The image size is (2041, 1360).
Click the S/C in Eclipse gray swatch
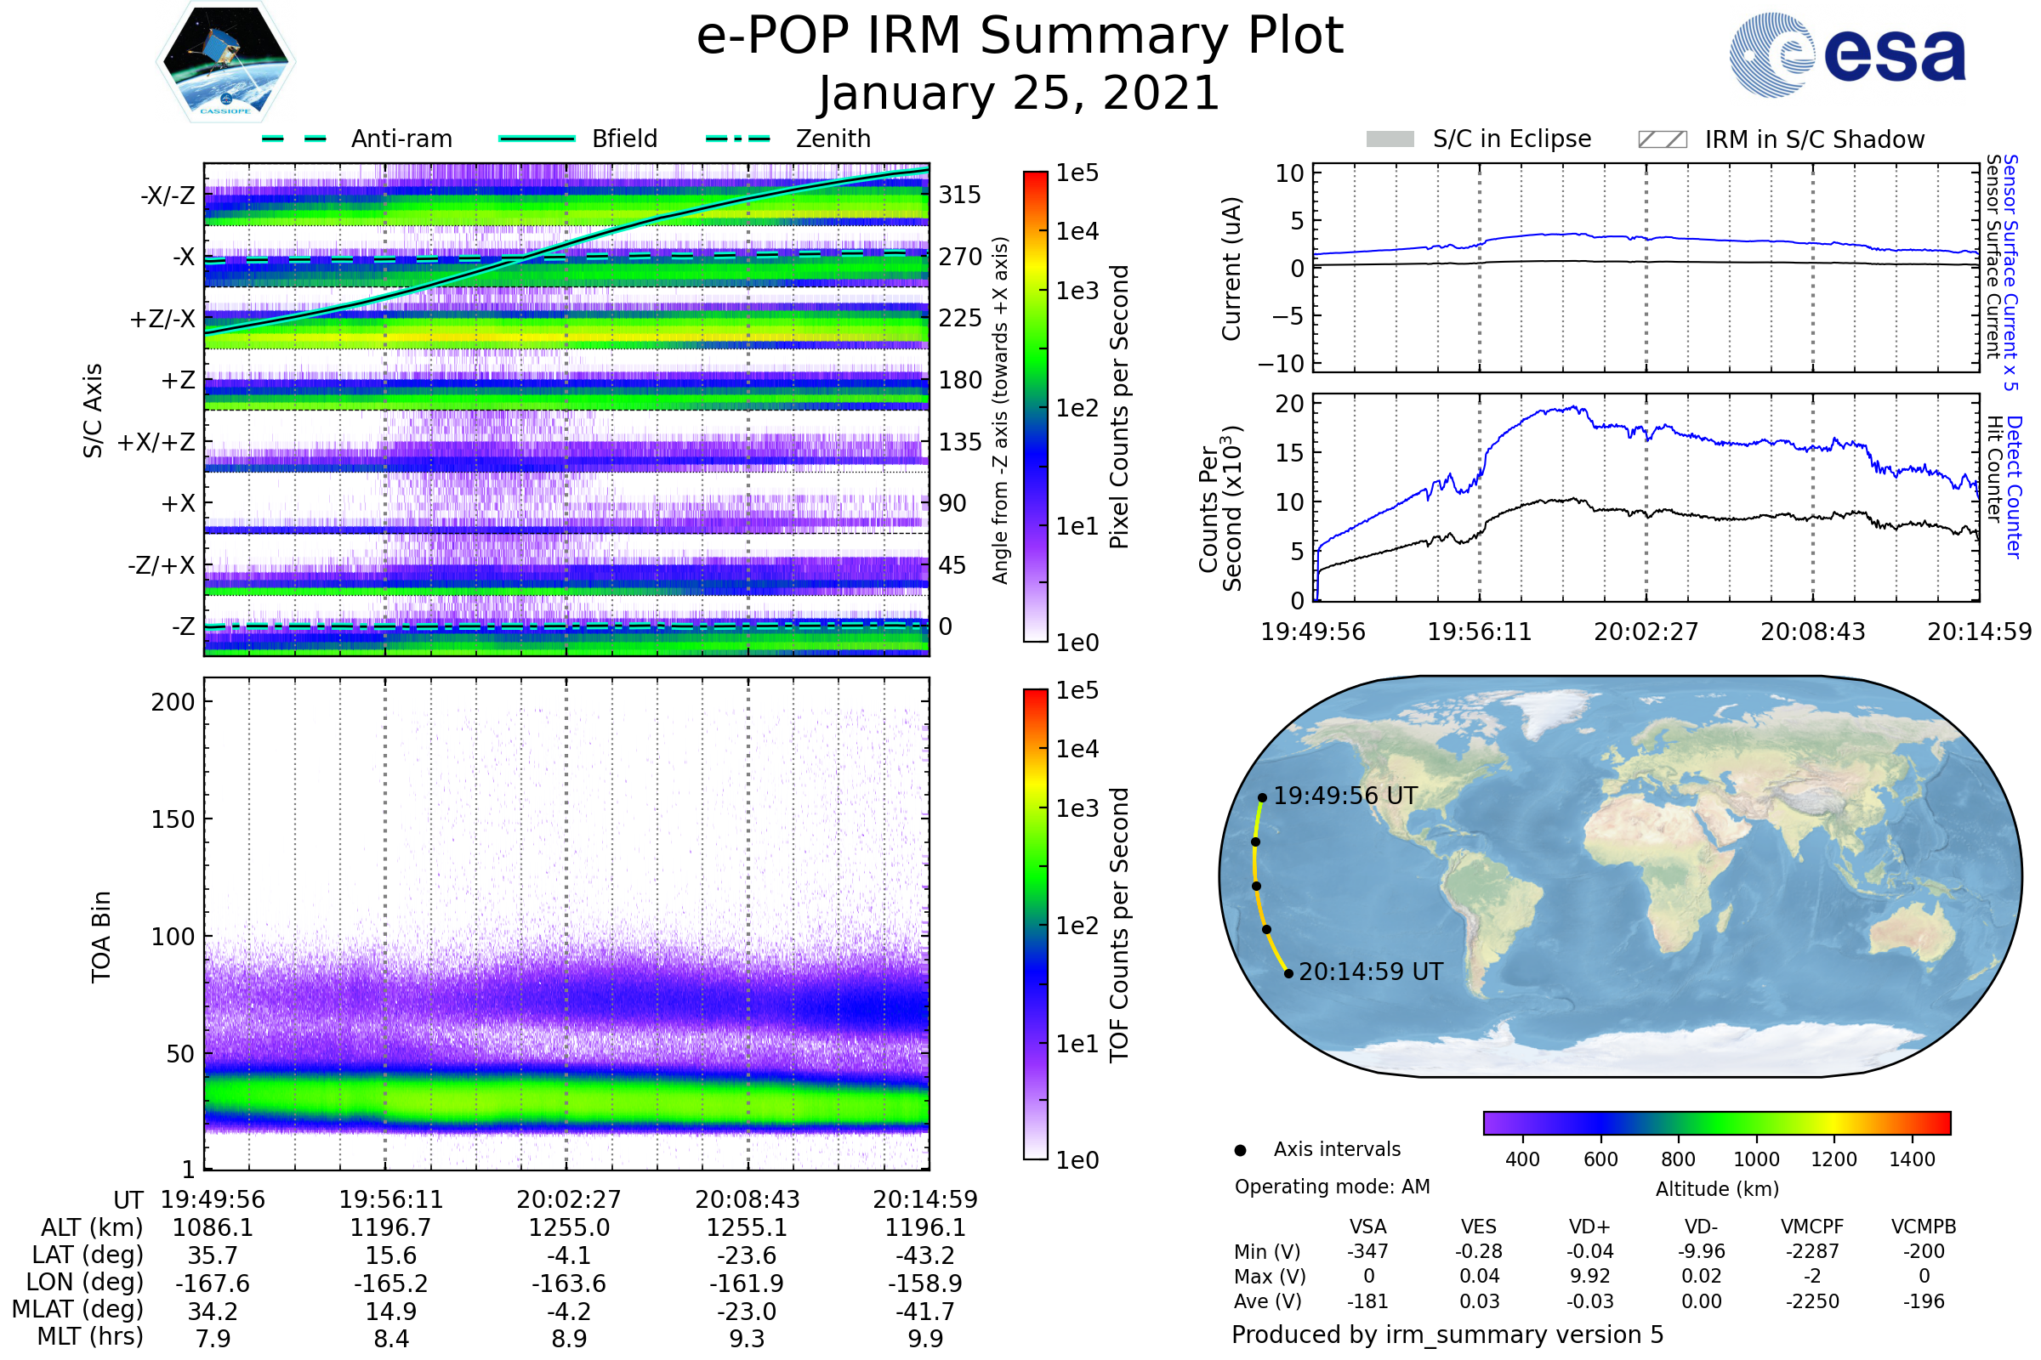(x=1390, y=139)
